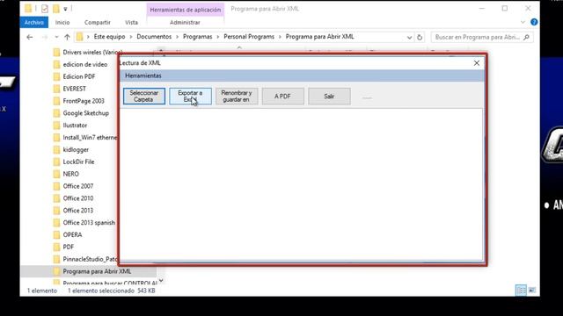Image resolution: width=563 pixels, height=316 pixels.
Task: Switch to the Inicio ribbon tab
Action: click(62, 22)
